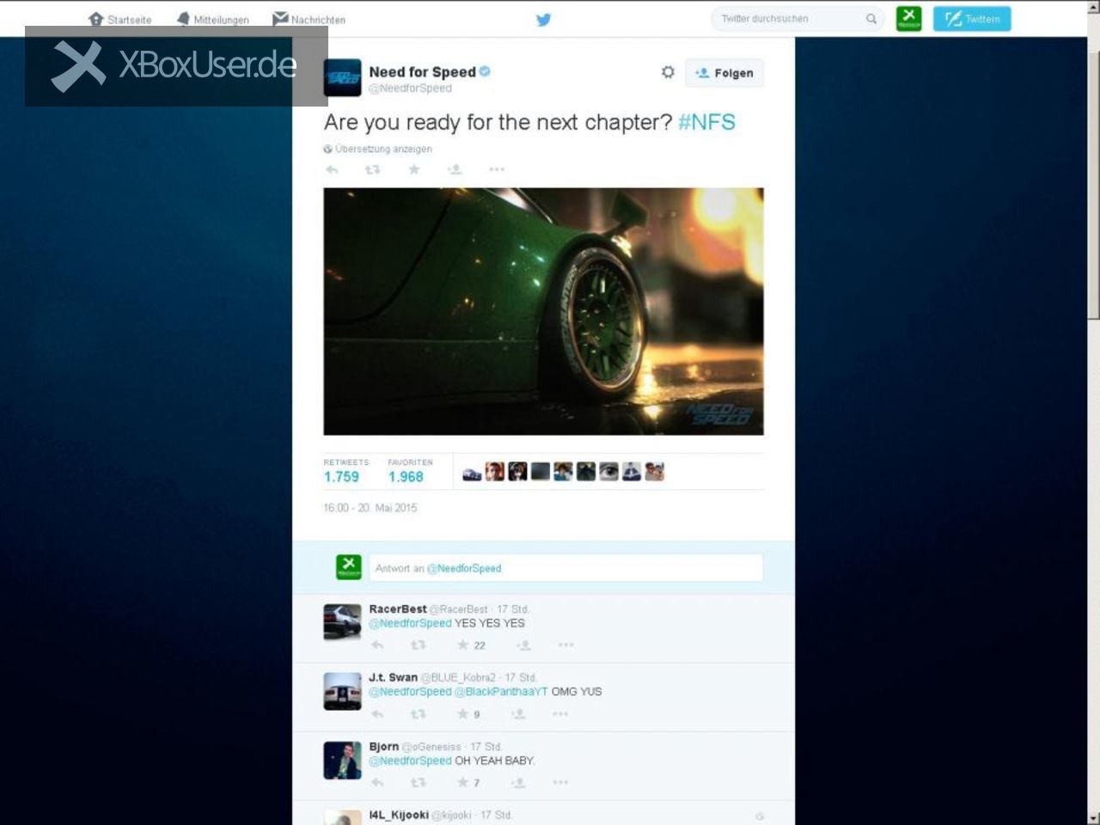The width and height of the screenshot is (1100, 825).
Task: Open Nachrichten messages
Action: (309, 19)
